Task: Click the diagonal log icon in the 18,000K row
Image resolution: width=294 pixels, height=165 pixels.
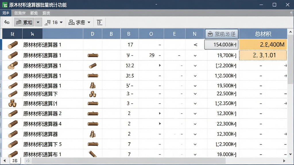Action: tap(93, 154)
